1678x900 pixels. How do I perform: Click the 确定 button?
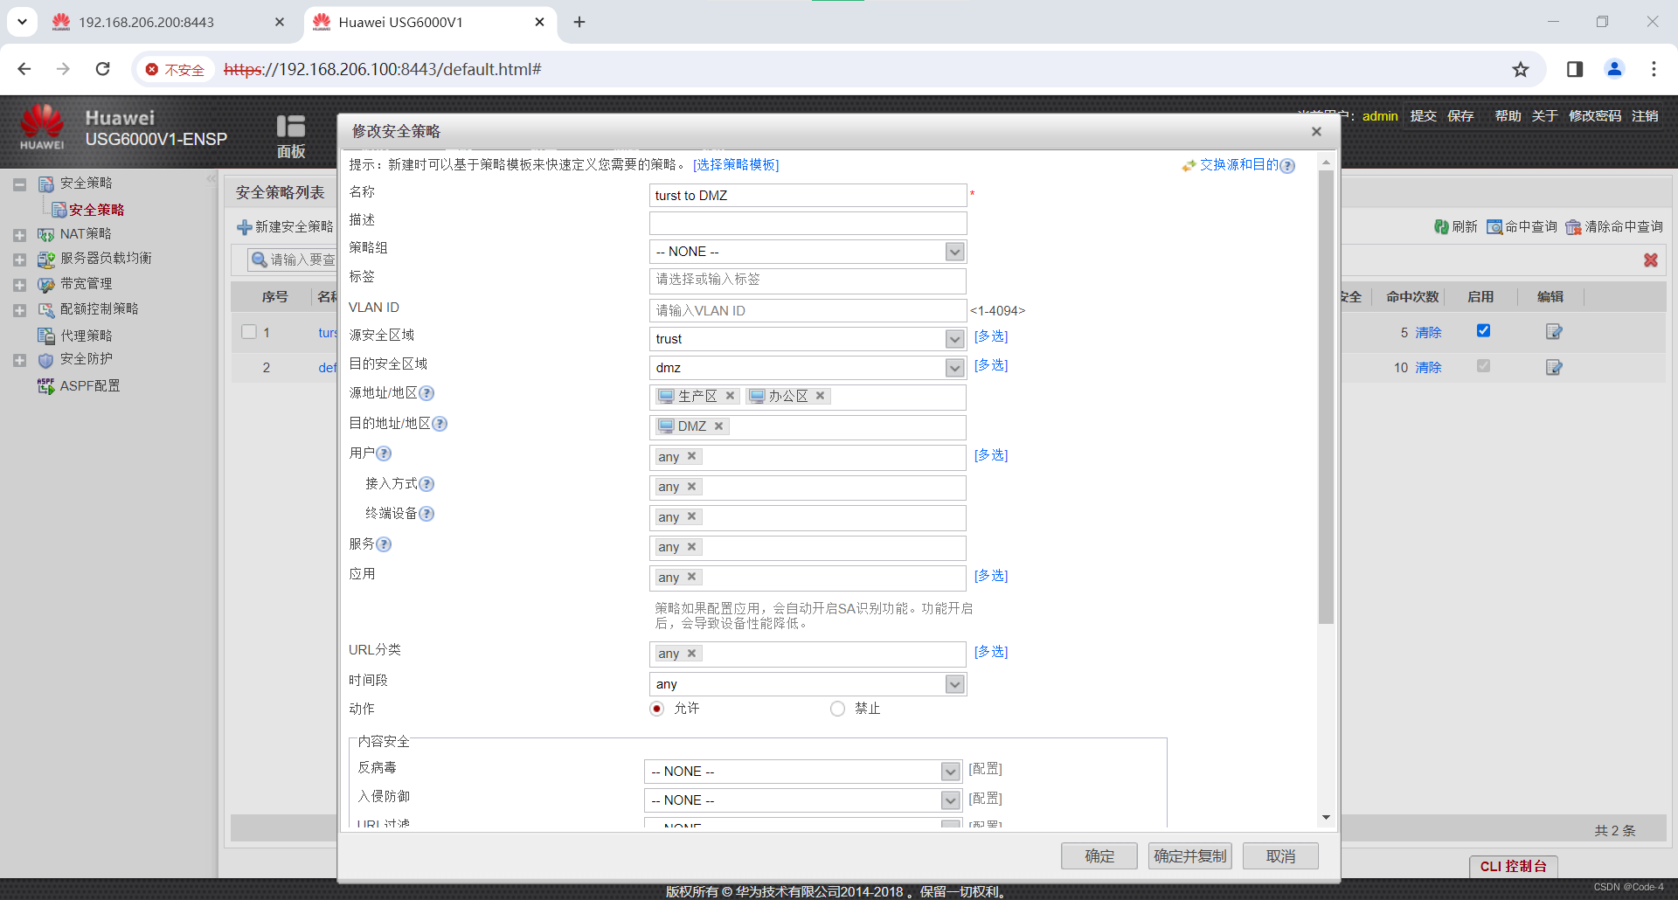click(x=1099, y=856)
